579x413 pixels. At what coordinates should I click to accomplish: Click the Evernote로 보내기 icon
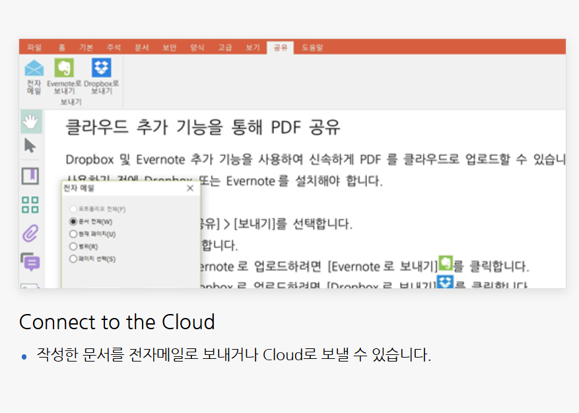(64, 67)
